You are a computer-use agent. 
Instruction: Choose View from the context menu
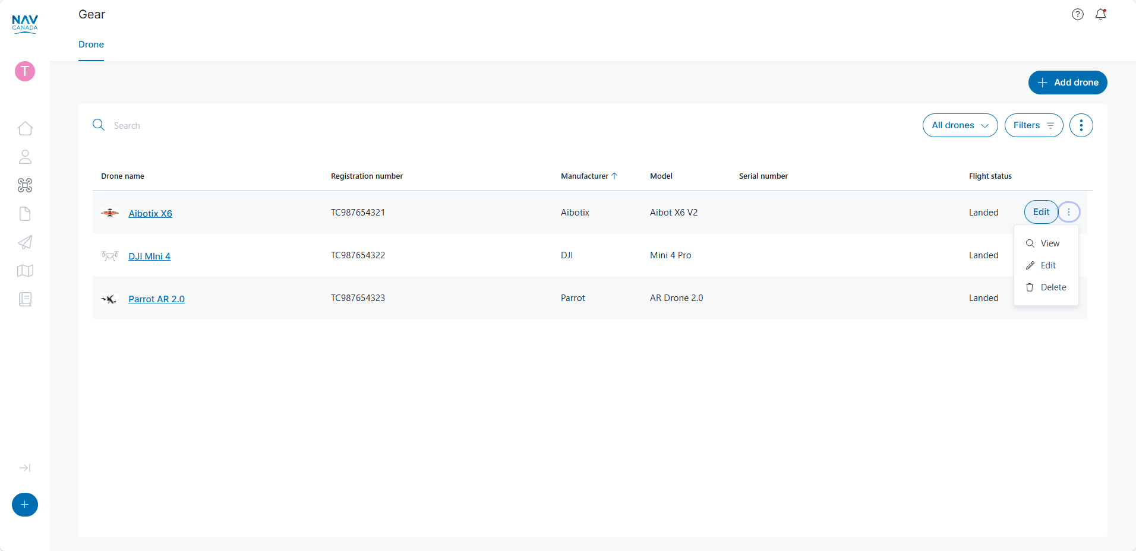click(1046, 243)
